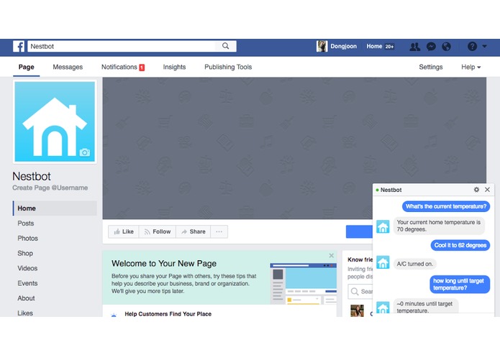Select the Page tab
The image size is (500, 355).
(26, 67)
